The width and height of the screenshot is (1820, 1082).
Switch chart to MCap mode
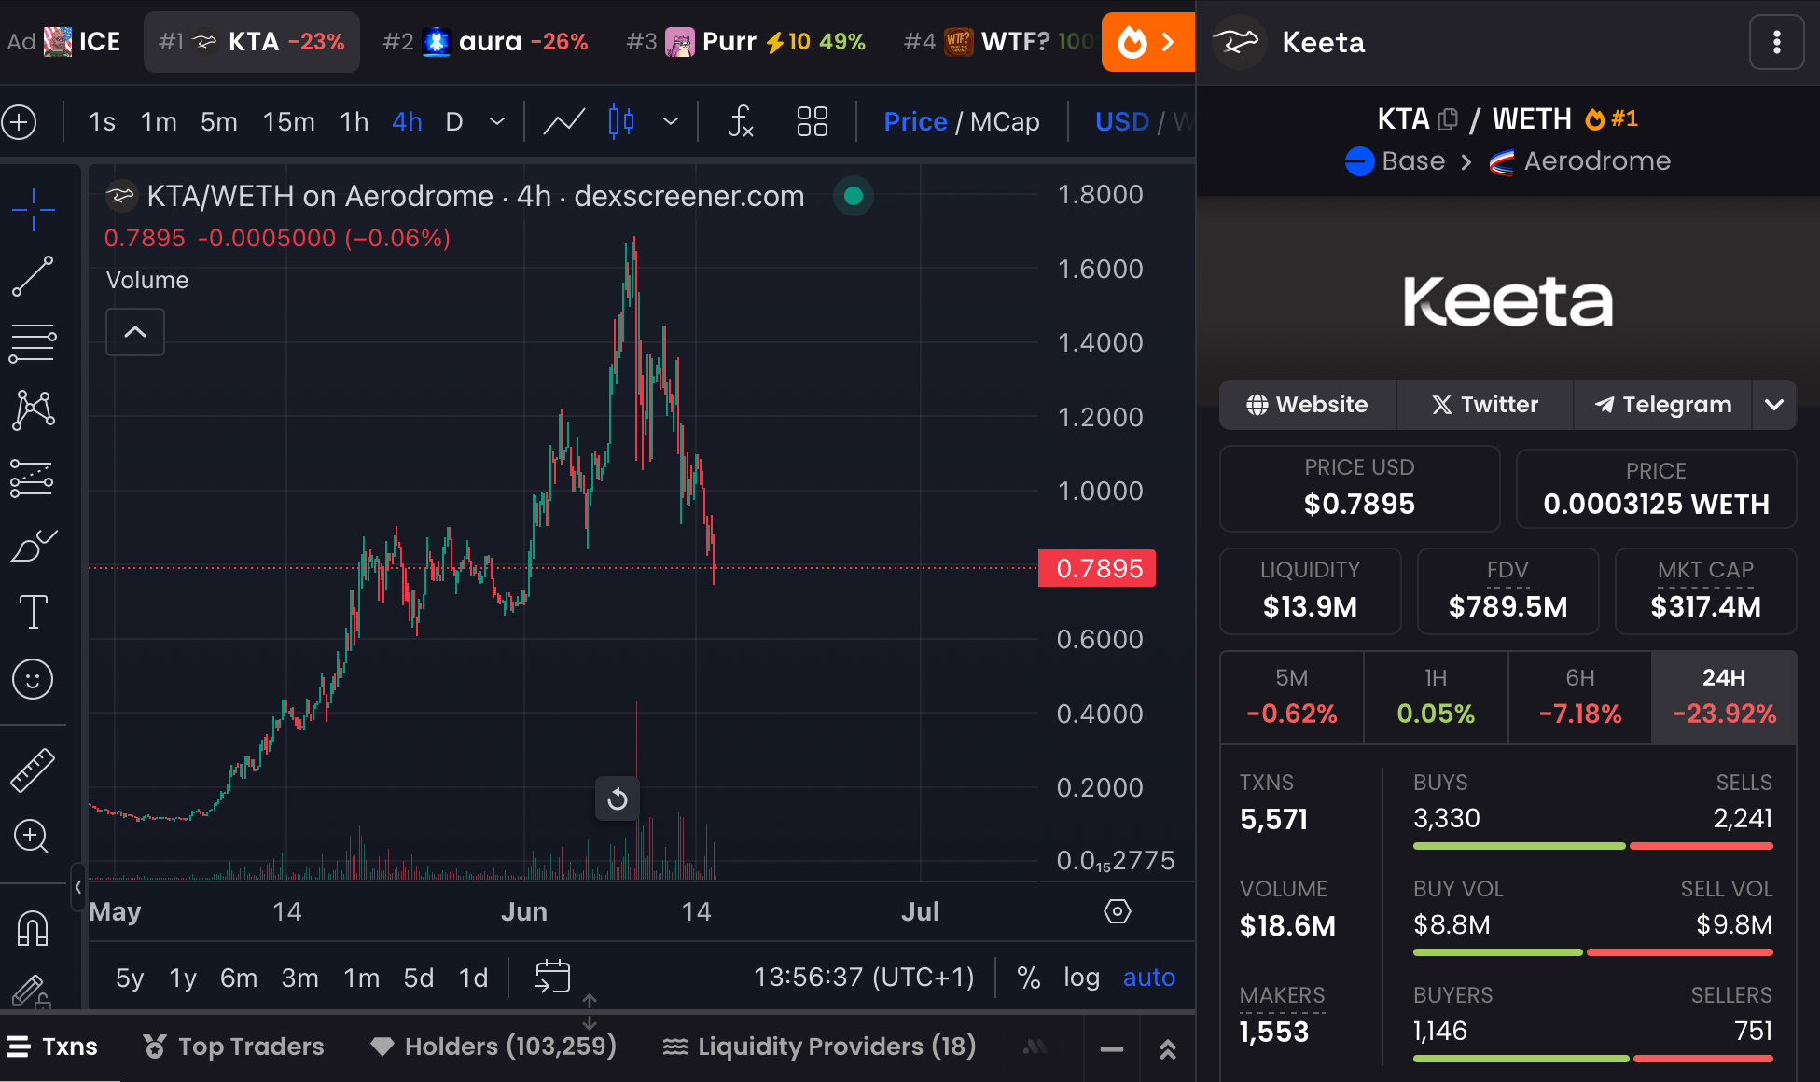tap(1005, 122)
